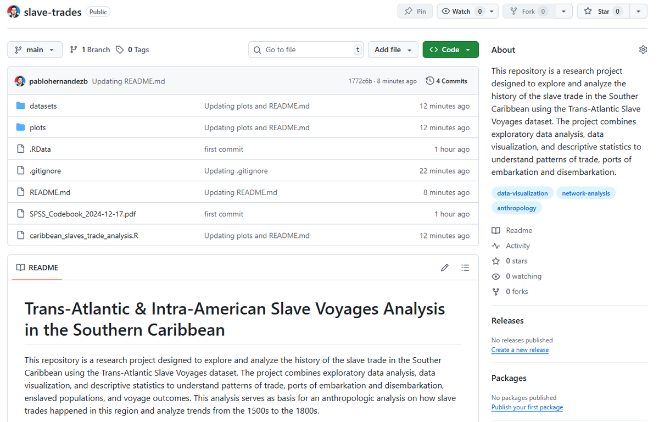
Task: Pin the repository with Pin button
Action: (x=415, y=11)
